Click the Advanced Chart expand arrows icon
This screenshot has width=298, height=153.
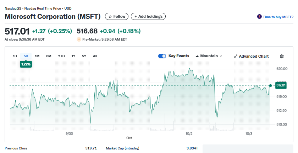236,56
